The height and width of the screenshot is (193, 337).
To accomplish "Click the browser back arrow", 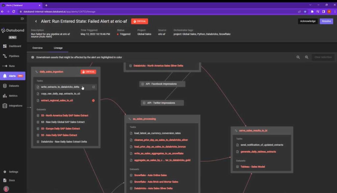I will (2, 12).
